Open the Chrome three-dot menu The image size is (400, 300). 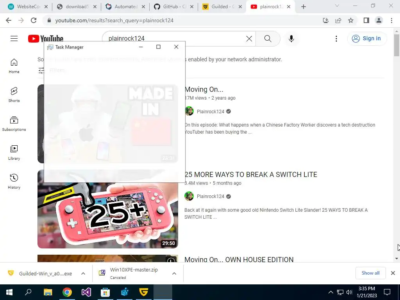391,20
